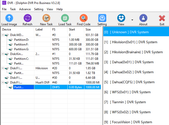
Task: Open the About toolbar icon
Action: [x=143, y=18]
